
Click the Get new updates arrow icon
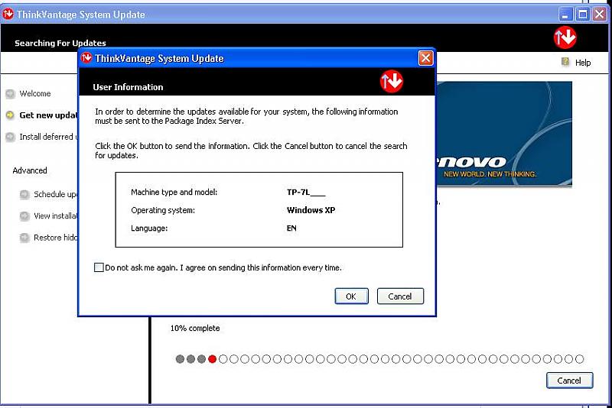point(10,115)
